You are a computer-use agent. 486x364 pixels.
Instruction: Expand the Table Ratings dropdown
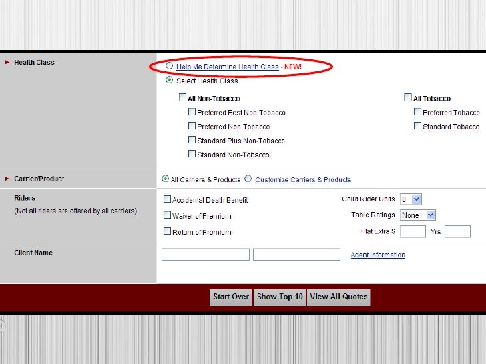[x=418, y=215]
